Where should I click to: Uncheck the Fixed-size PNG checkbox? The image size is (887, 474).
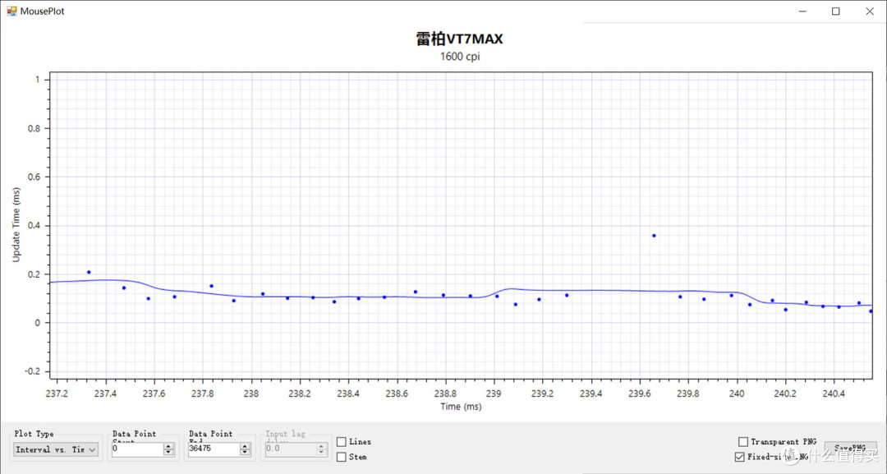pyautogui.click(x=739, y=457)
